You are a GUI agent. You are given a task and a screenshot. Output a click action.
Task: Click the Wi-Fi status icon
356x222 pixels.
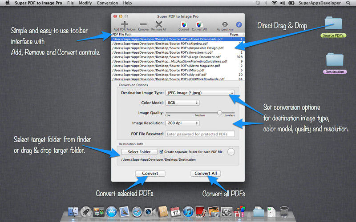(x=275, y=3)
